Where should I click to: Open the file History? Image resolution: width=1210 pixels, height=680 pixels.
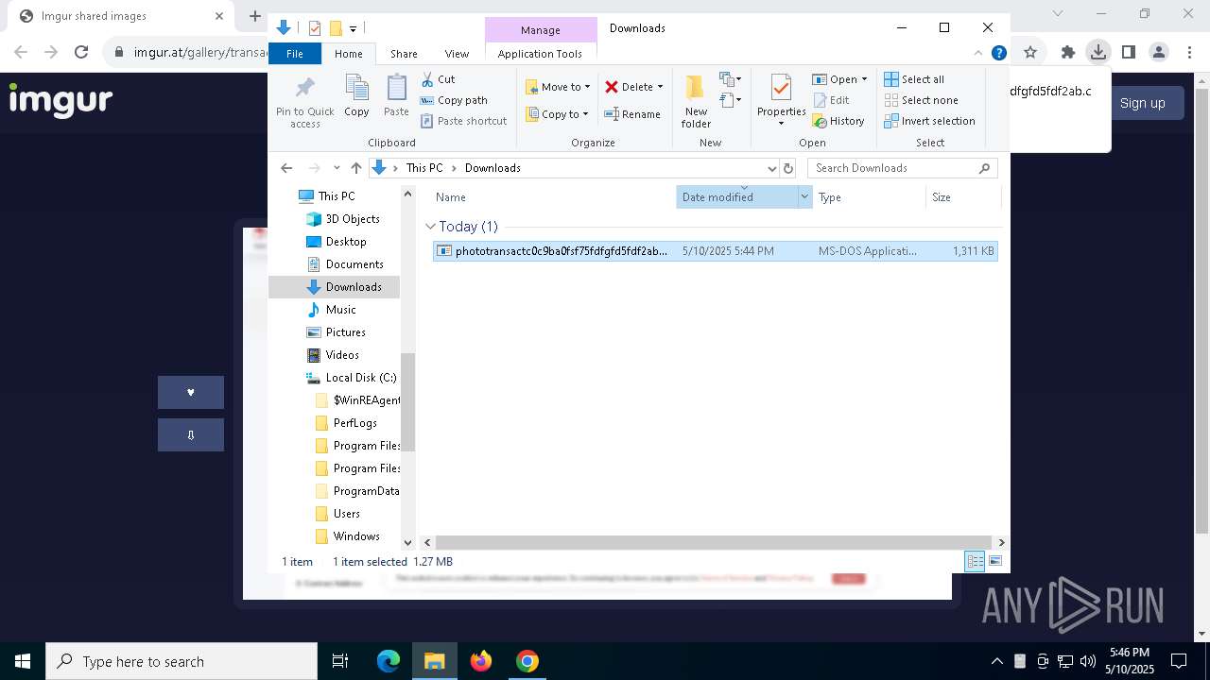tap(838, 121)
